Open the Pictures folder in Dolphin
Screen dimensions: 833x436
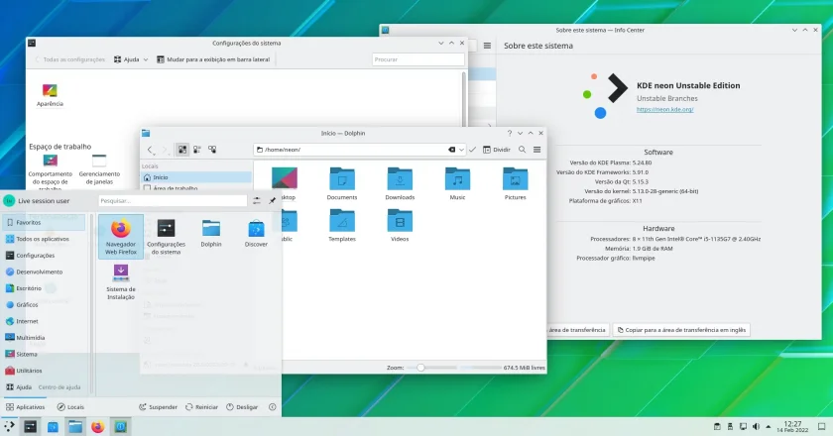click(515, 183)
